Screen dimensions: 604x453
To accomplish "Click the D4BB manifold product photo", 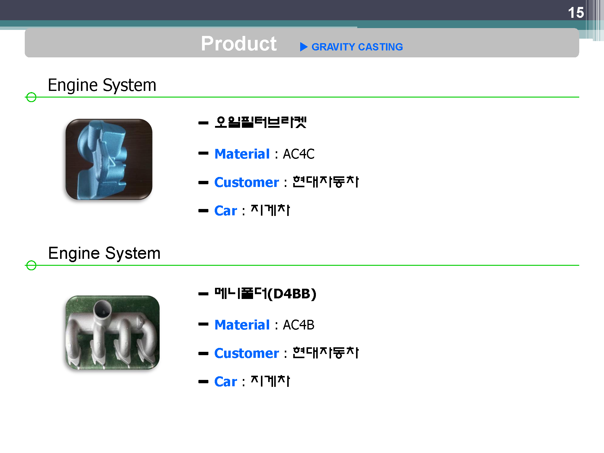I will pos(112,332).
